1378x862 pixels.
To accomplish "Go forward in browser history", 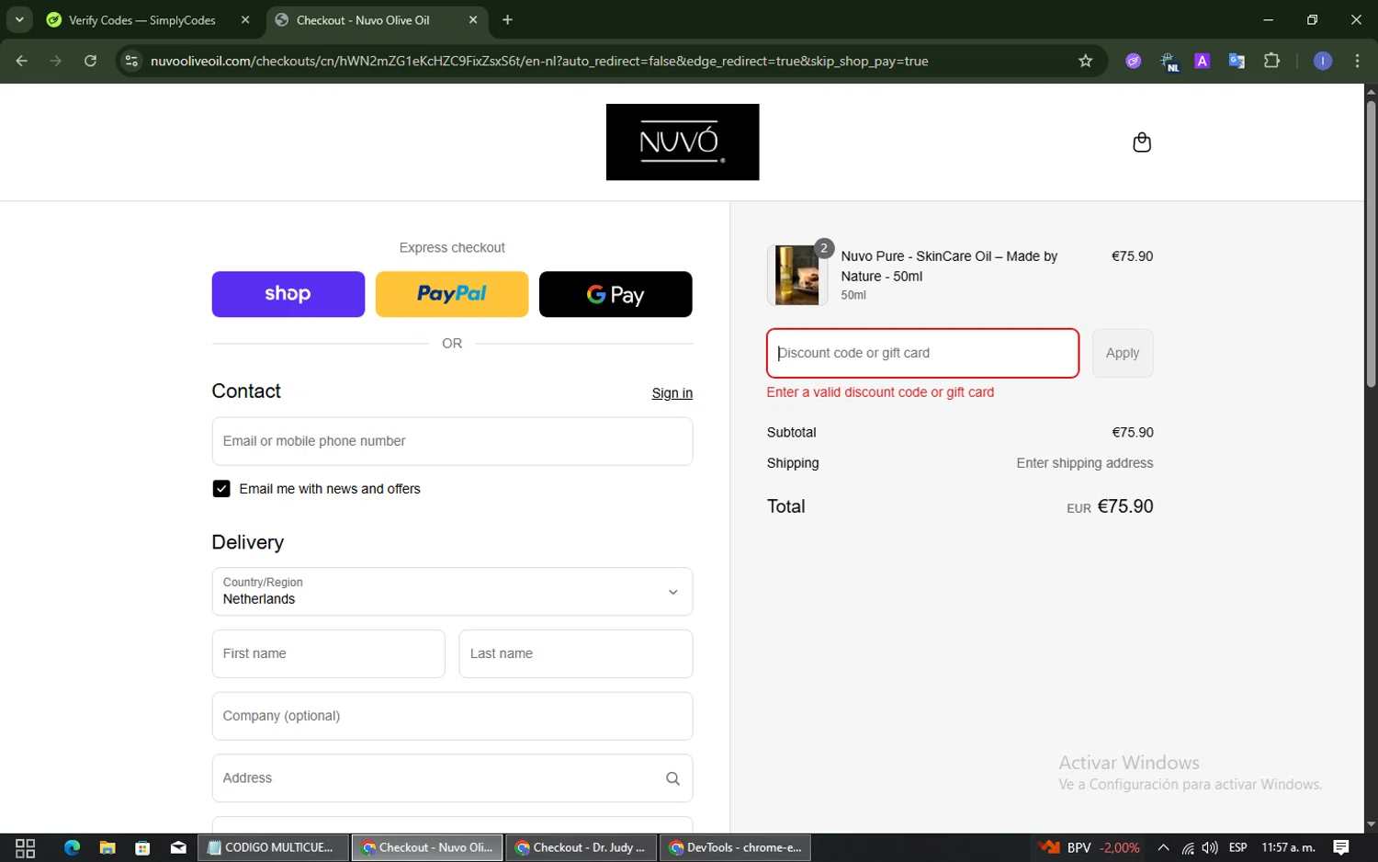I will [56, 61].
